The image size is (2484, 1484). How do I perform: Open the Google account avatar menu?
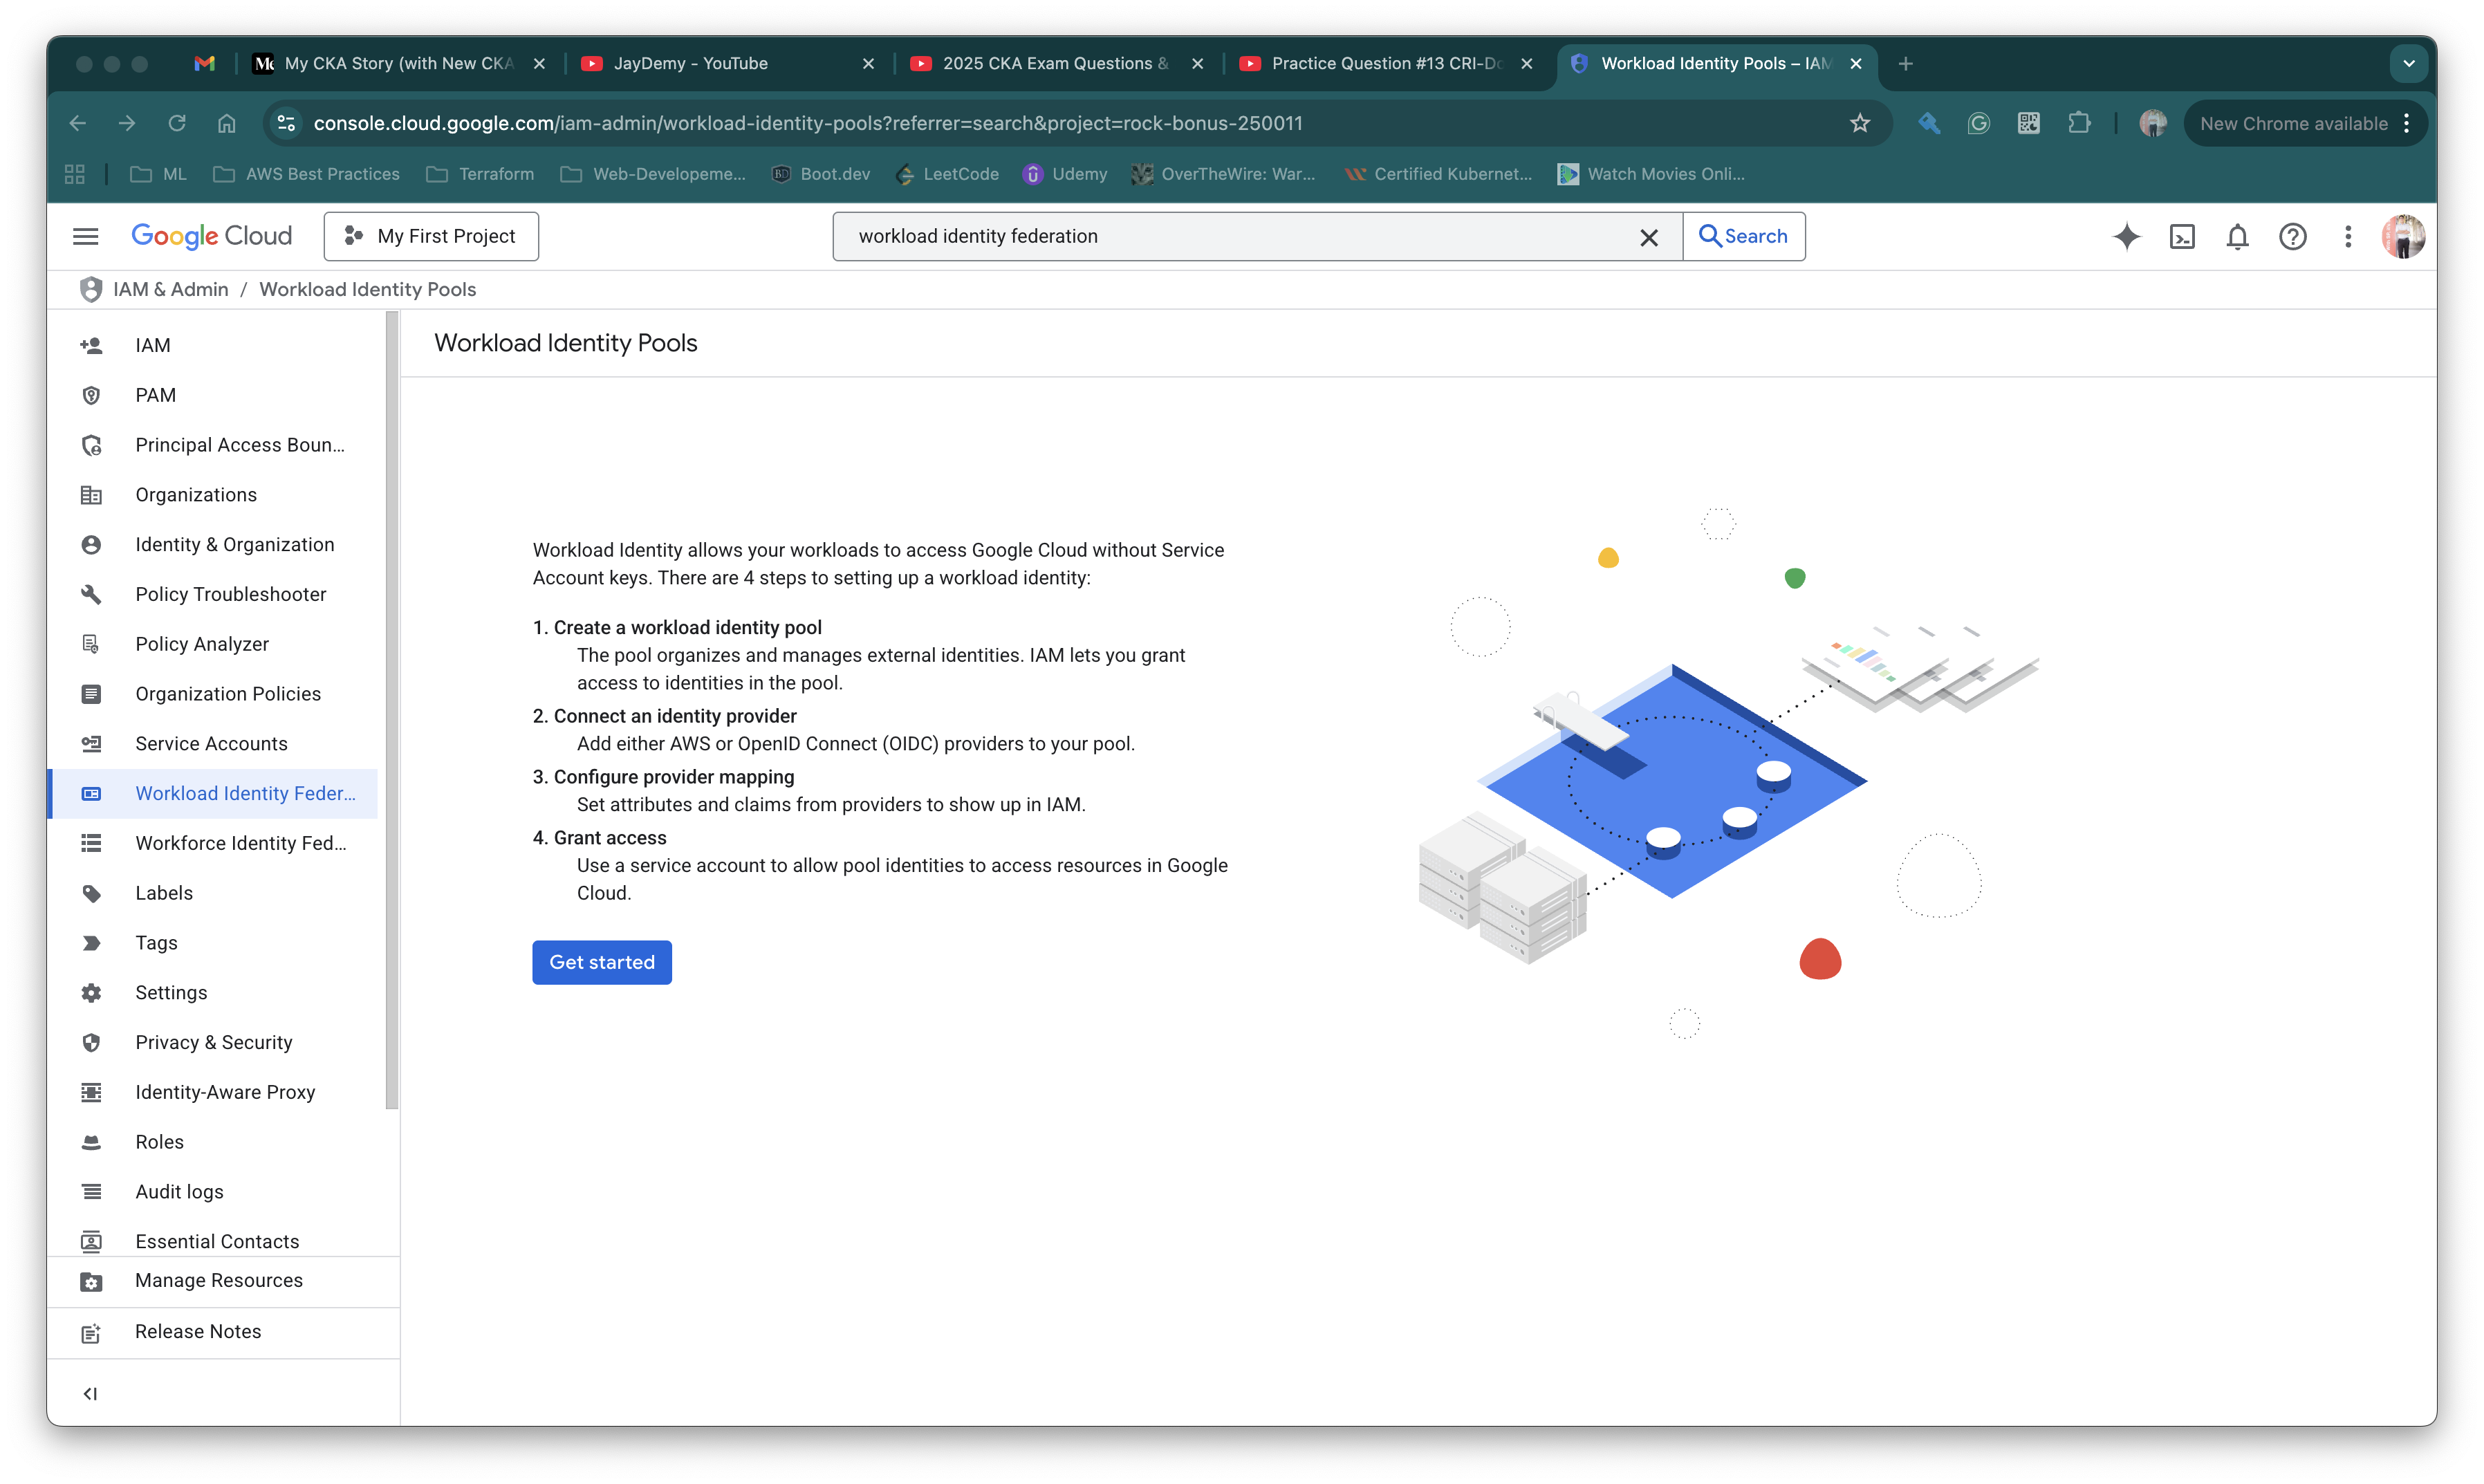click(x=2403, y=236)
